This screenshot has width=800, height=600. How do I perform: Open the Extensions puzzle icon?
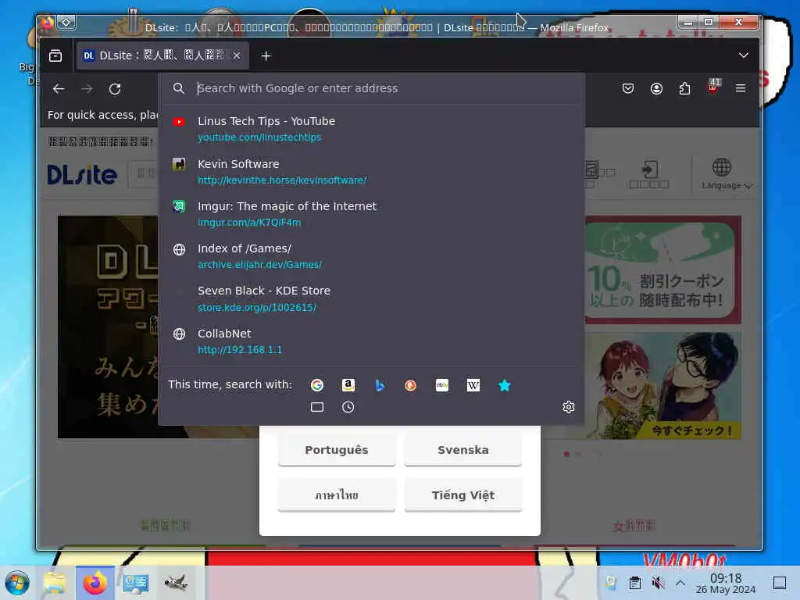[684, 89]
